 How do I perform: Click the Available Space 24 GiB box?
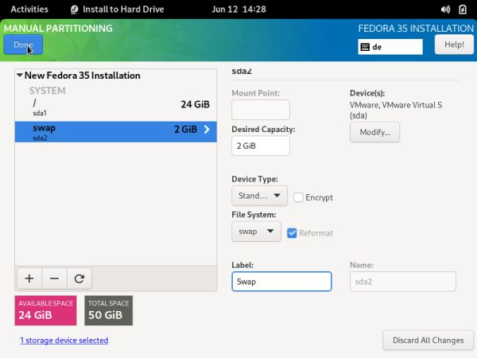point(45,310)
